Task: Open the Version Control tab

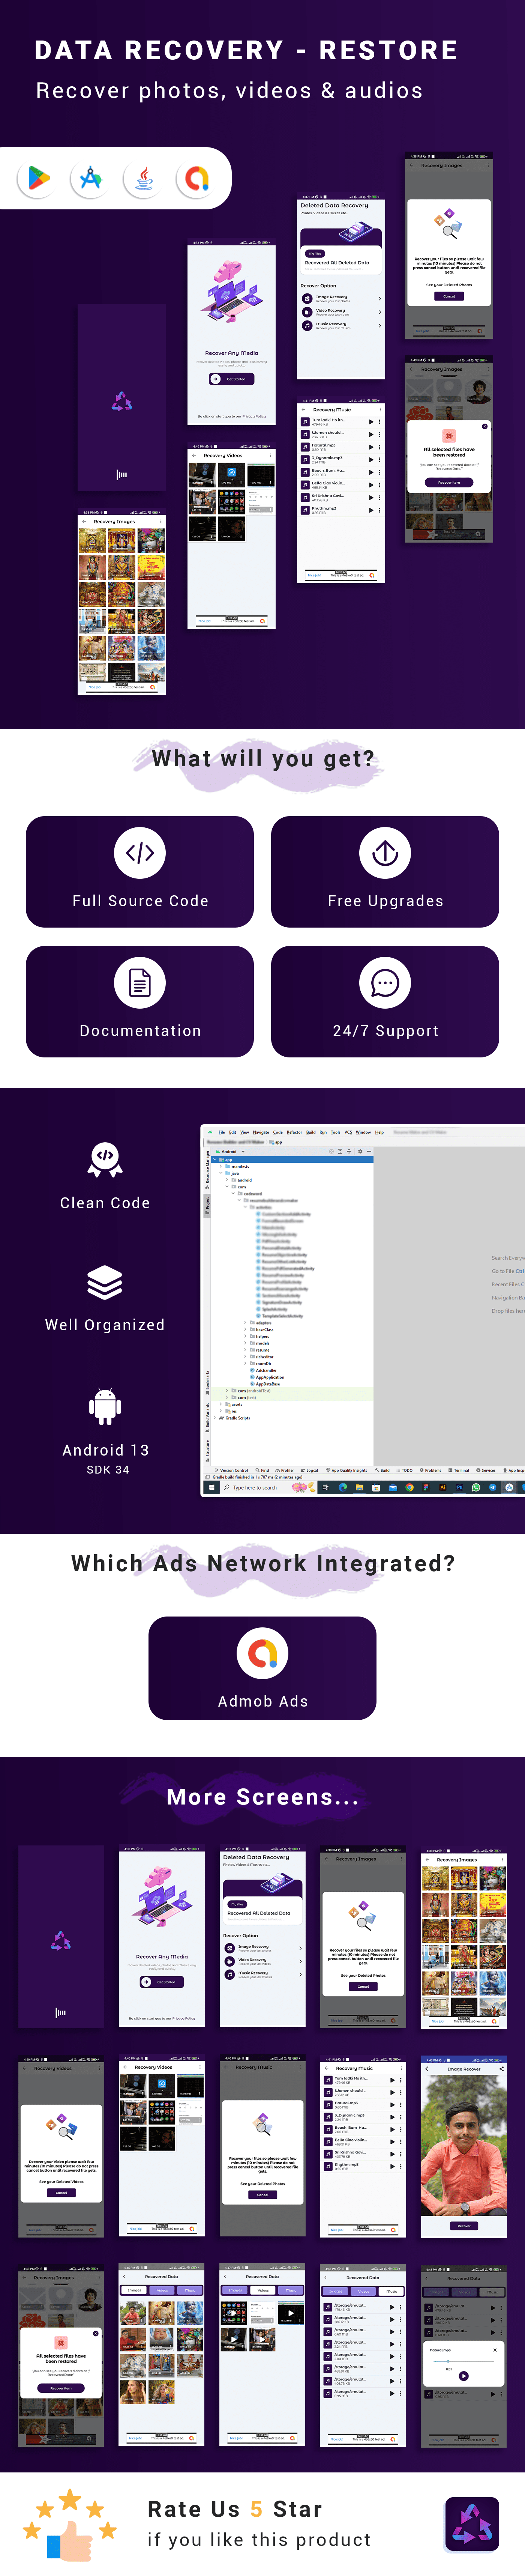Action: [x=232, y=1470]
